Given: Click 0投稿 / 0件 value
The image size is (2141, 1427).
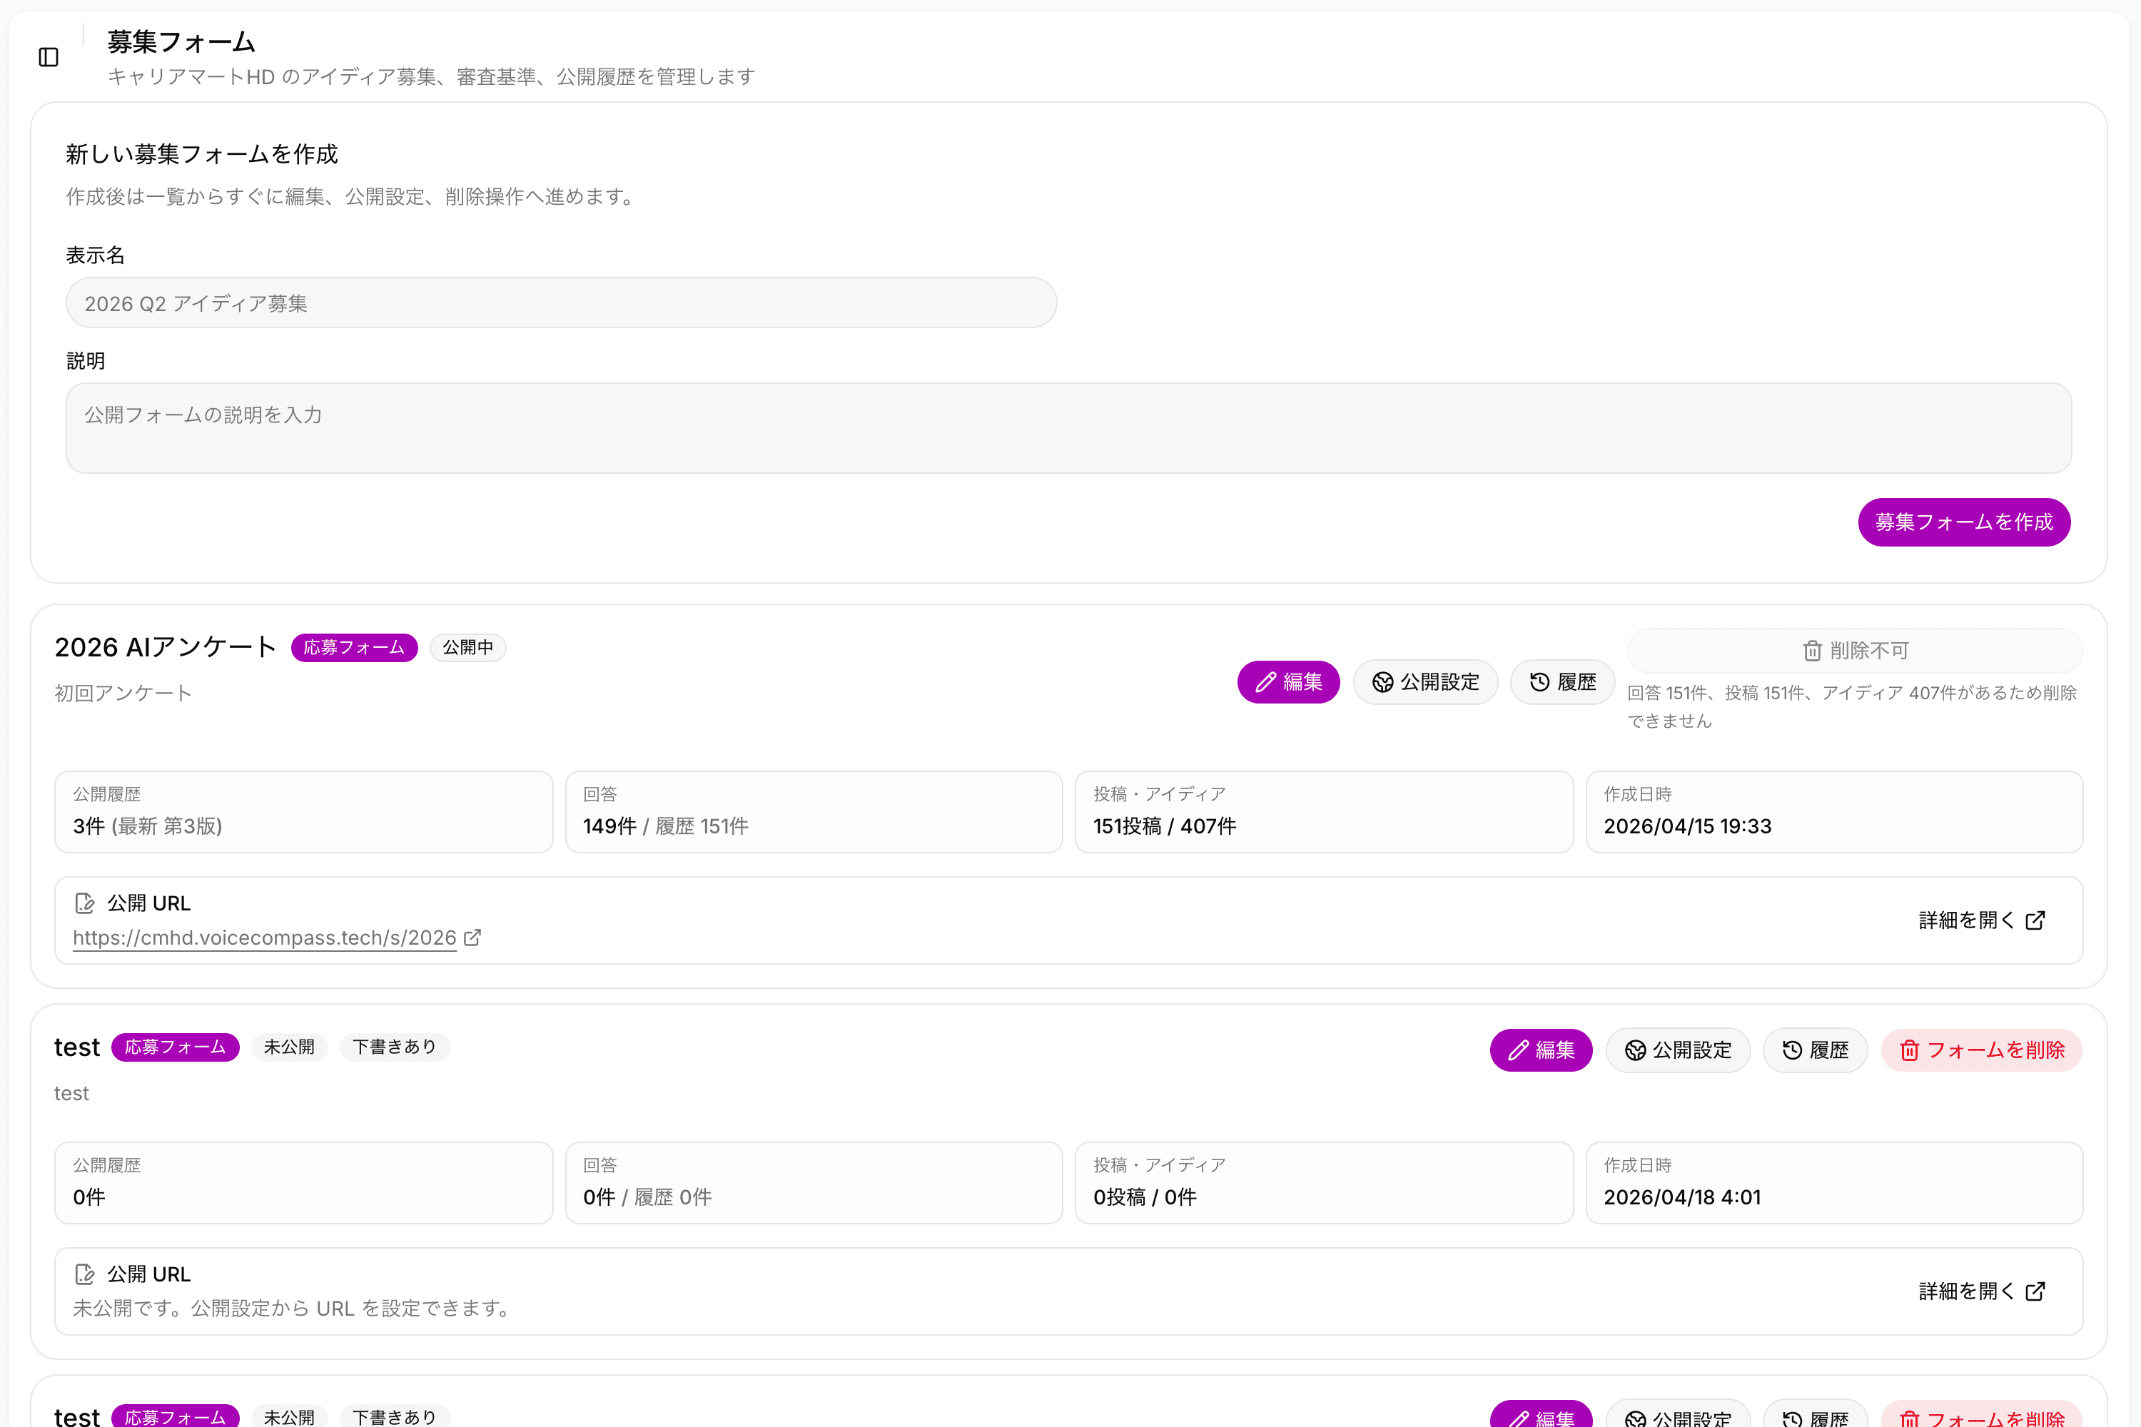Looking at the screenshot, I should [1144, 1198].
